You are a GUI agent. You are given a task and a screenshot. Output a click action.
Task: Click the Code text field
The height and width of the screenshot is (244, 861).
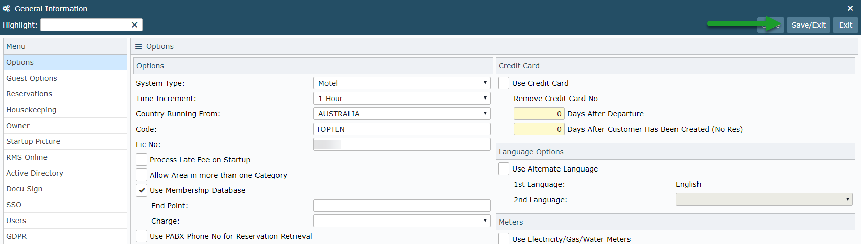[401, 129]
